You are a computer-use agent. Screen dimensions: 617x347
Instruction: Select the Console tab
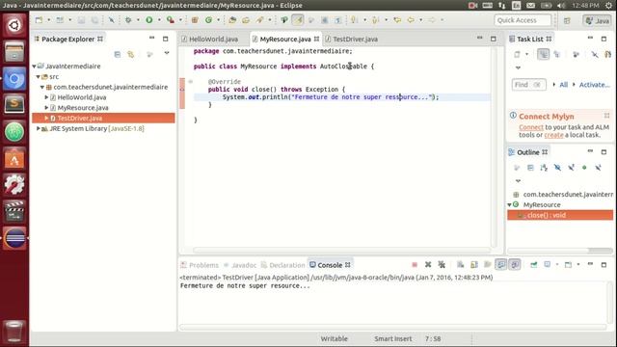pyautogui.click(x=330, y=265)
